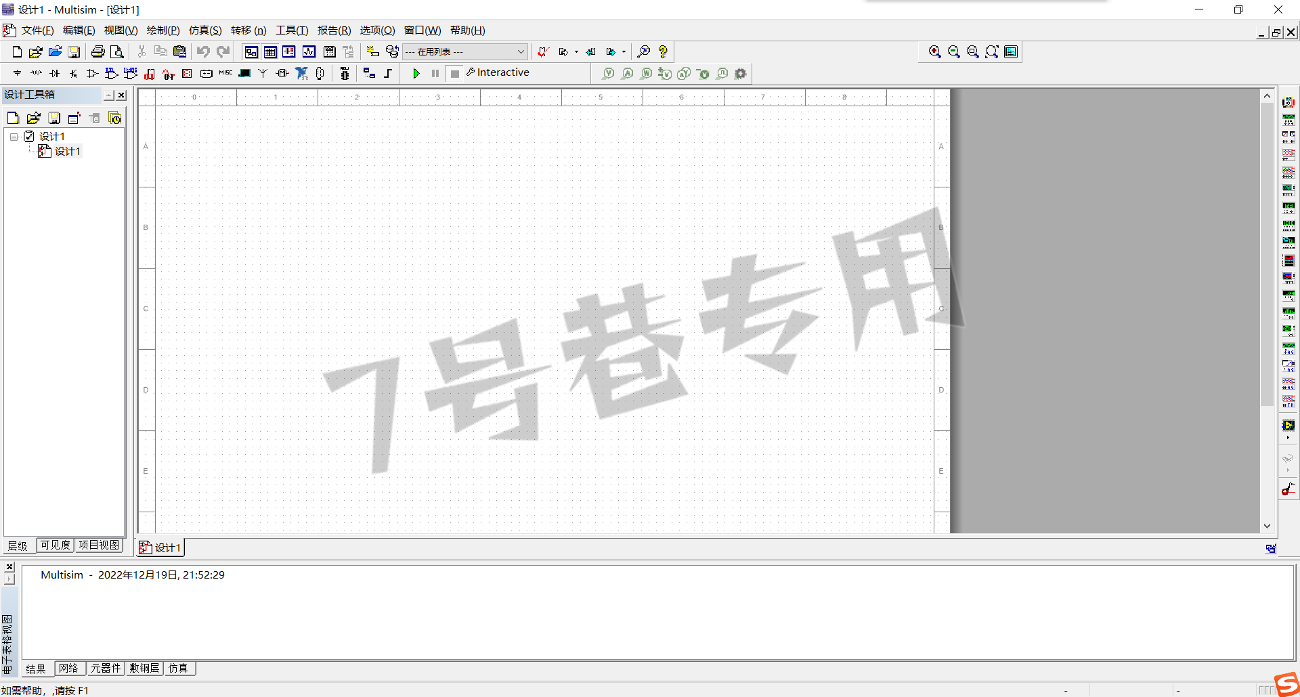Click Interactive analysis button
Viewport: 1300px width, 697px height.
[x=498, y=72]
